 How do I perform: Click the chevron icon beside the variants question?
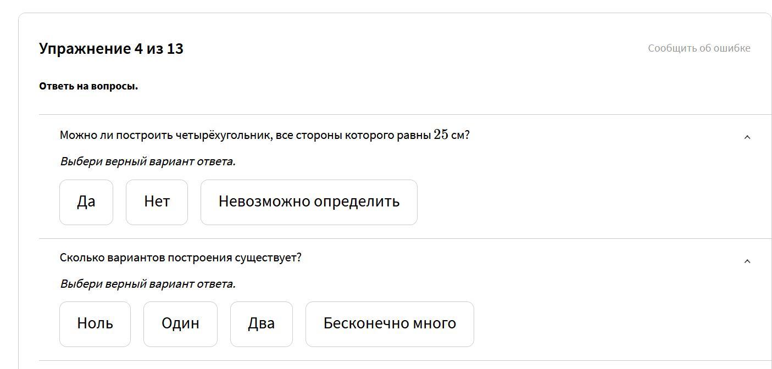point(747,261)
